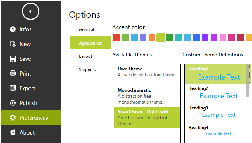Image resolution: width=252 pixels, height=143 pixels.
Task: Choose the lavender accent color swatch
Action: (143, 38)
